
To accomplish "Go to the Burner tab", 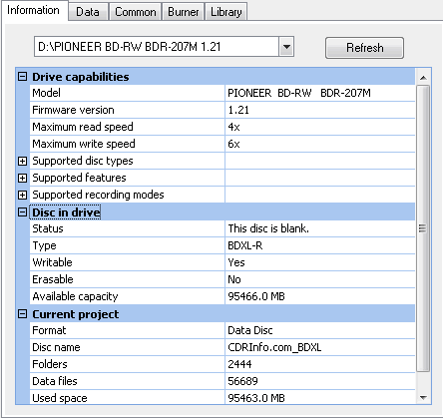I will [x=183, y=12].
